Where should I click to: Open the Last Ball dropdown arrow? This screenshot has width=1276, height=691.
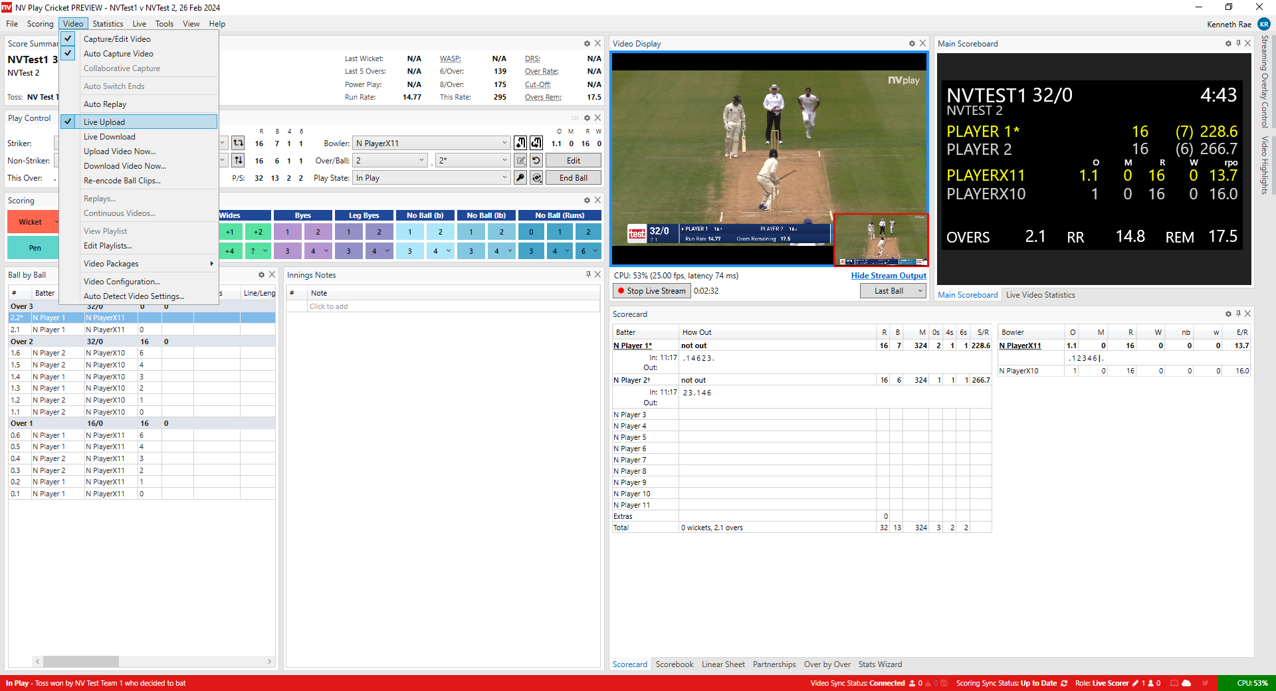920,291
